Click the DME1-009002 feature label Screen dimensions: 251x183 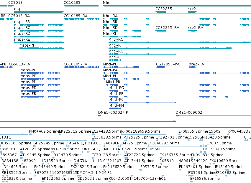[189, 113]
